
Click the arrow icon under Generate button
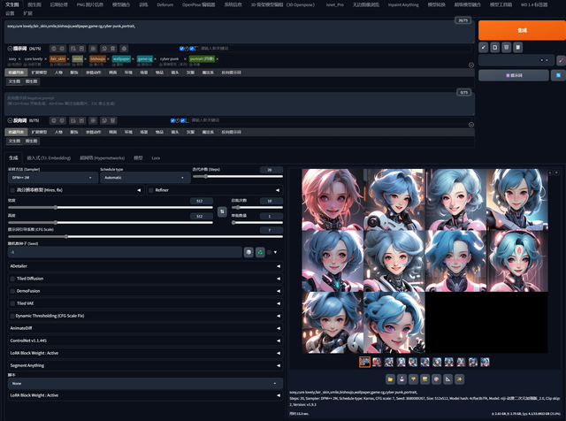tap(484, 46)
